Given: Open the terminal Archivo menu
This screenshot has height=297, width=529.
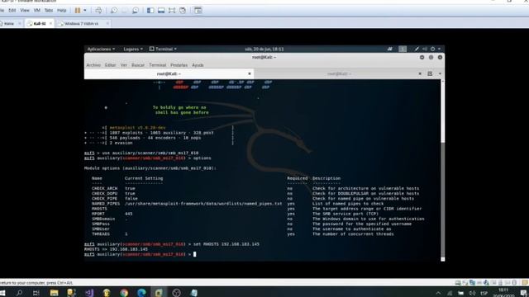Looking at the screenshot, I should [x=93, y=65].
